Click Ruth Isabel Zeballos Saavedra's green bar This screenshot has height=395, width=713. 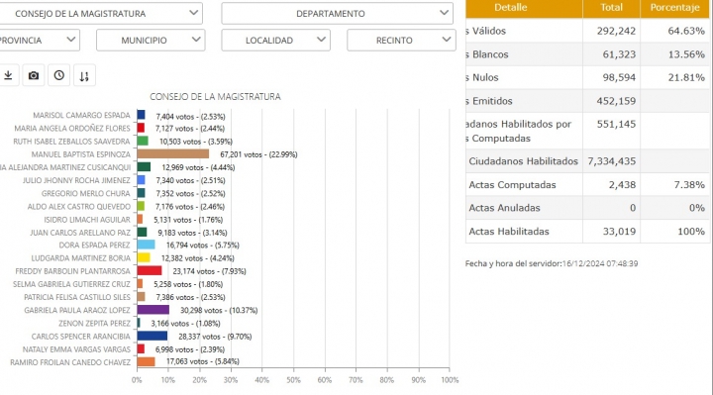pos(143,141)
